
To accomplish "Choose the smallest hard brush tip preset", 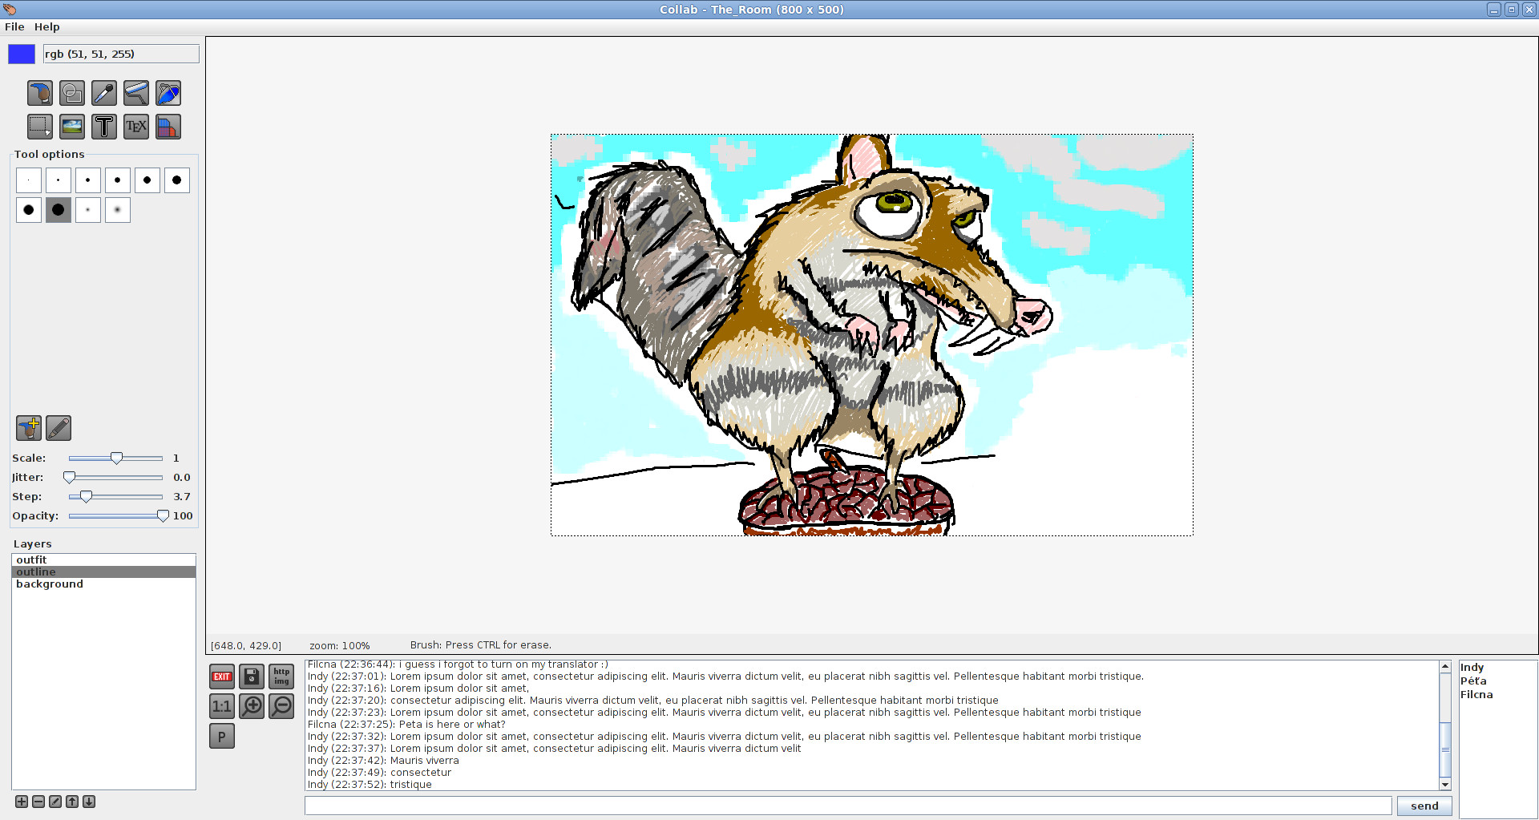I will pos(29,180).
